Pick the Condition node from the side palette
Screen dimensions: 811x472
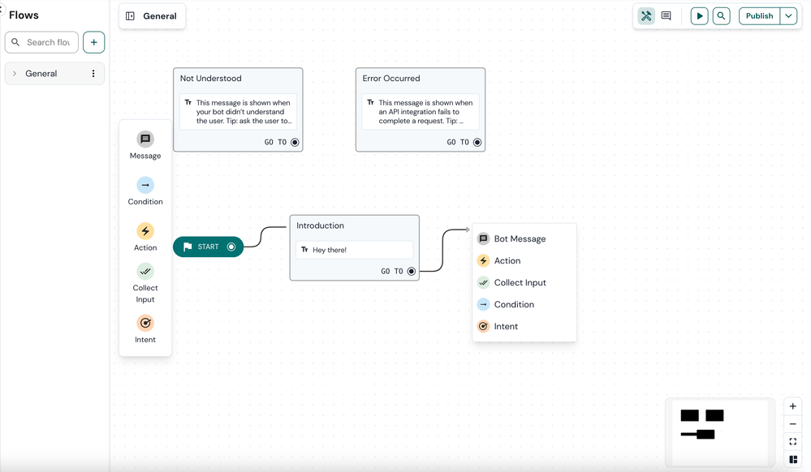[x=145, y=185]
